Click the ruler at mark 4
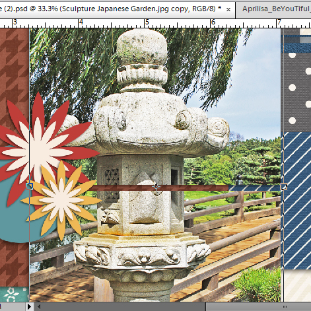The height and width of the screenshot is (311, 311). click(x=81, y=22)
